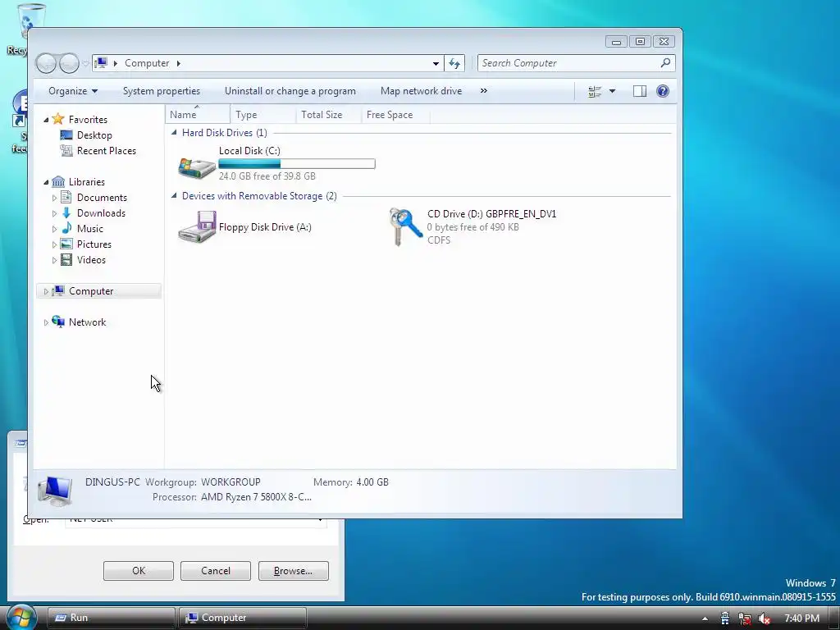This screenshot has width=840, height=630.
Task: Click Uninstall or change a program
Action: 290,91
